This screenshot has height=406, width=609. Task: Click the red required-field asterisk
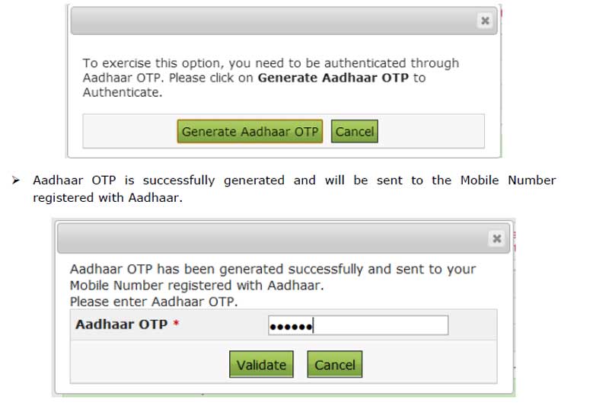tap(177, 325)
